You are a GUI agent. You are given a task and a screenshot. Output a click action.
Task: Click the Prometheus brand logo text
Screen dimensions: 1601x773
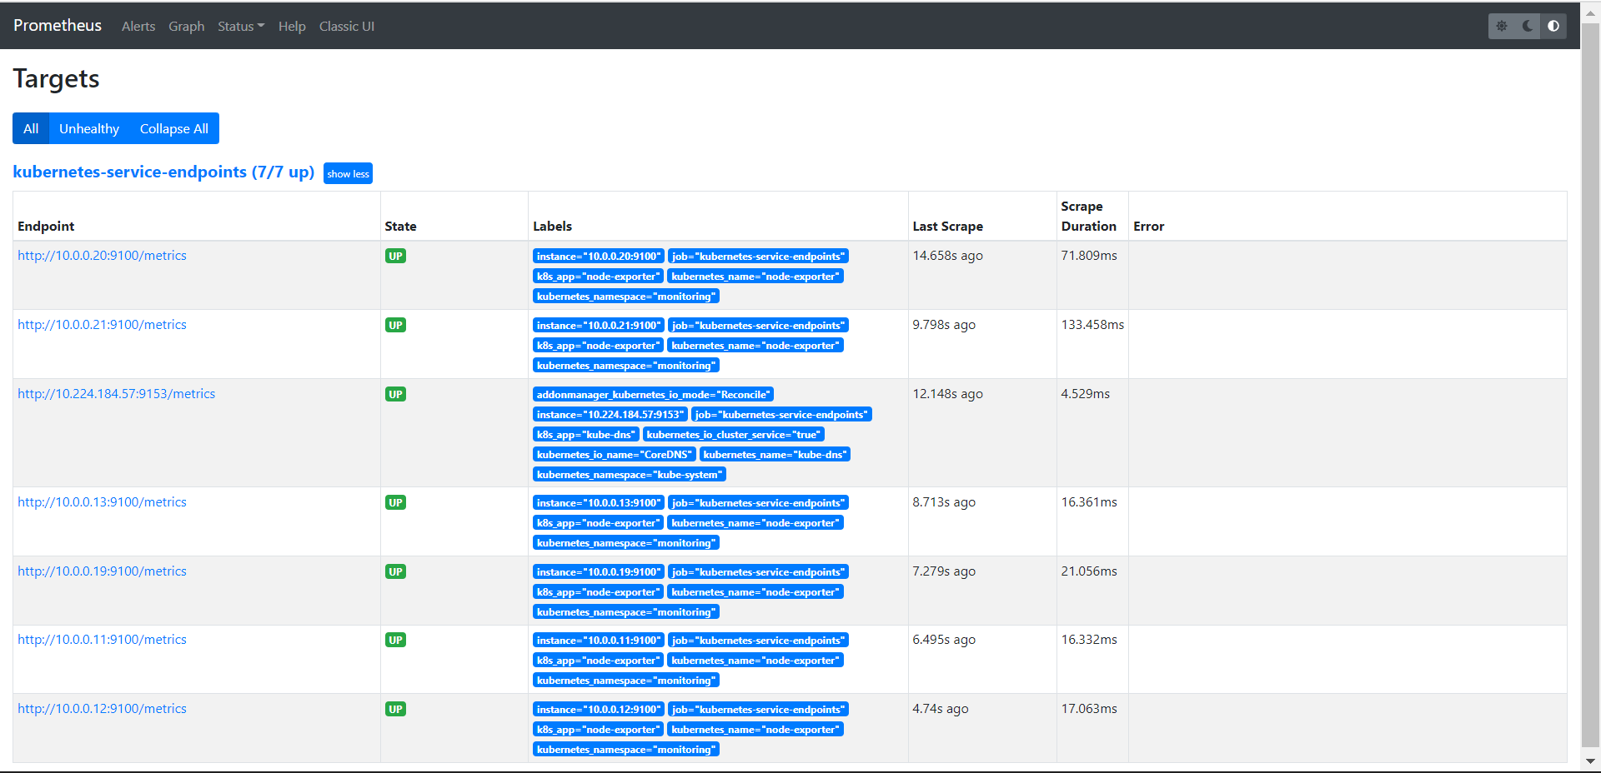click(x=58, y=26)
